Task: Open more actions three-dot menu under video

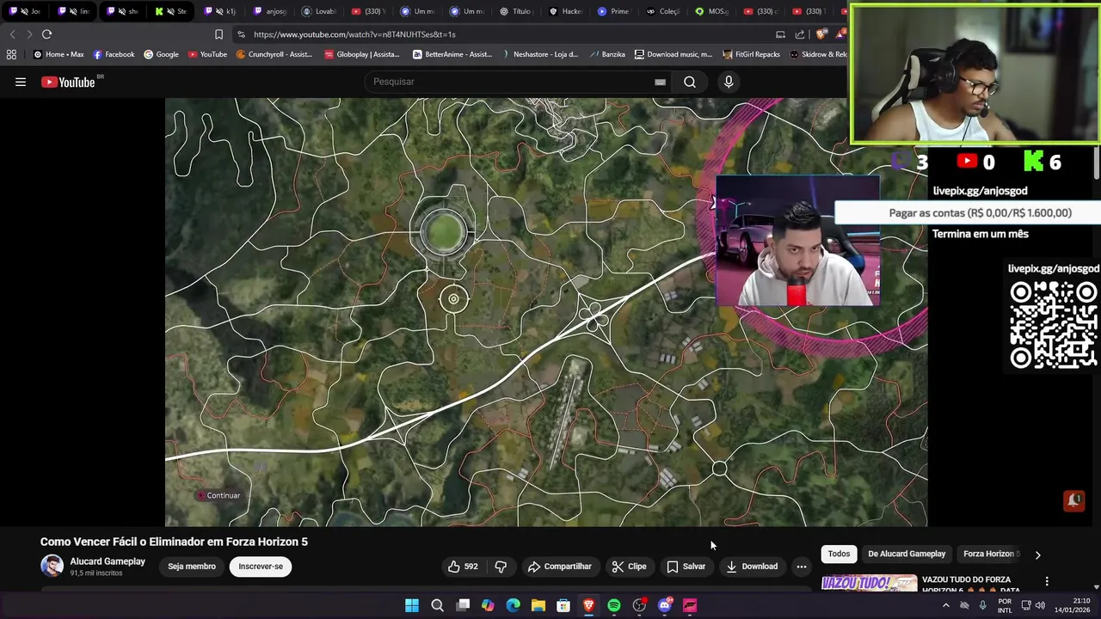Action: point(801,567)
